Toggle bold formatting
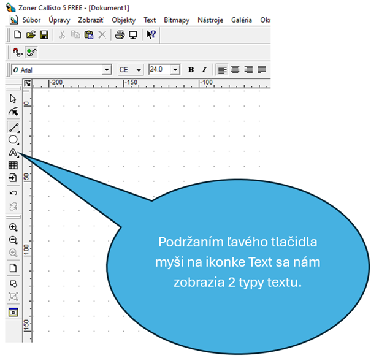The image size is (371, 358). point(191,70)
